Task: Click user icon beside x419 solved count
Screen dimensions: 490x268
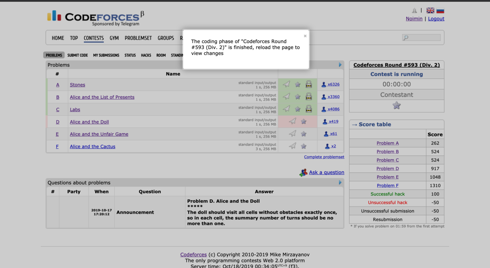Action: [x=325, y=121]
